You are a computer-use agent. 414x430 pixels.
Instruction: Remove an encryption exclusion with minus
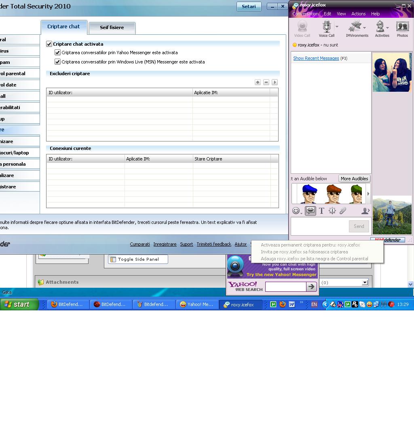(266, 82)
